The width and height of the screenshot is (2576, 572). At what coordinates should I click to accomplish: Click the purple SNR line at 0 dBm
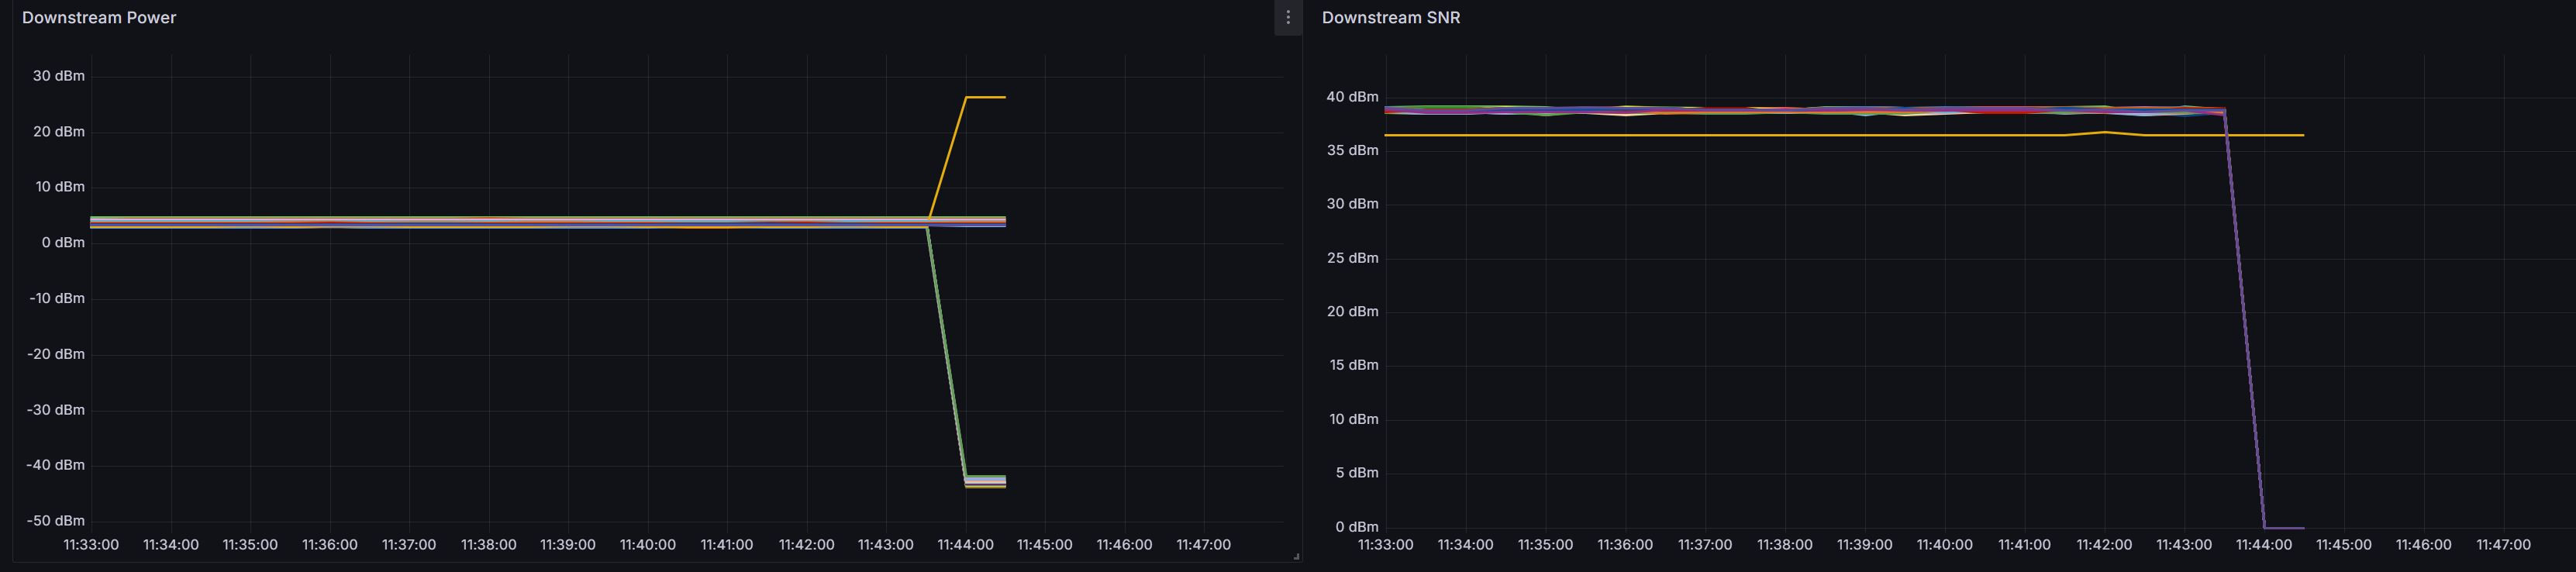[x=2284, y=527]
